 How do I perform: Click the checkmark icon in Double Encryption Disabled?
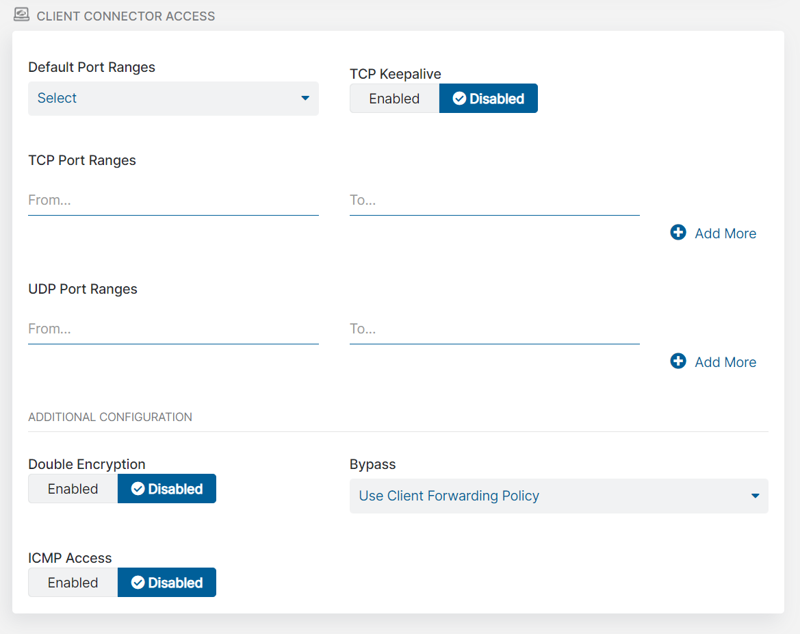138,489
